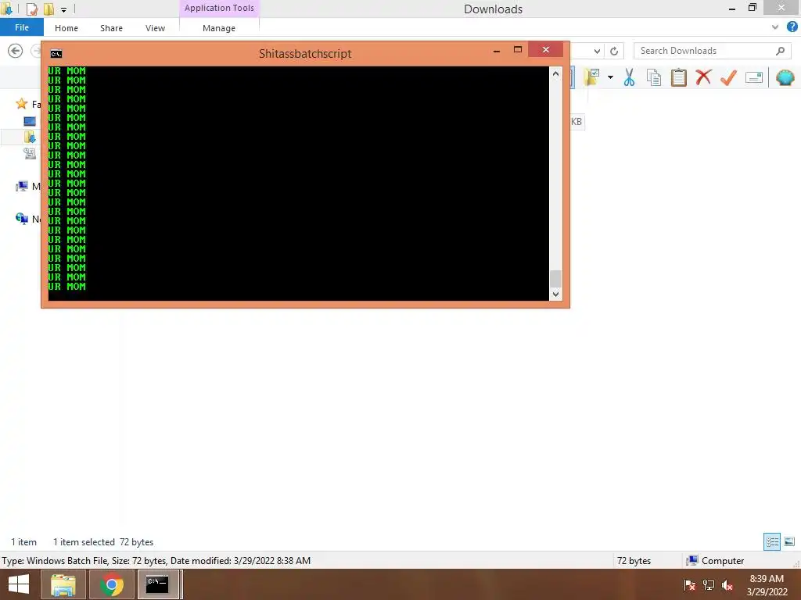Select Recent places icon in navigation pane
This screenshot has height=600, width=801.
(30, 153)
